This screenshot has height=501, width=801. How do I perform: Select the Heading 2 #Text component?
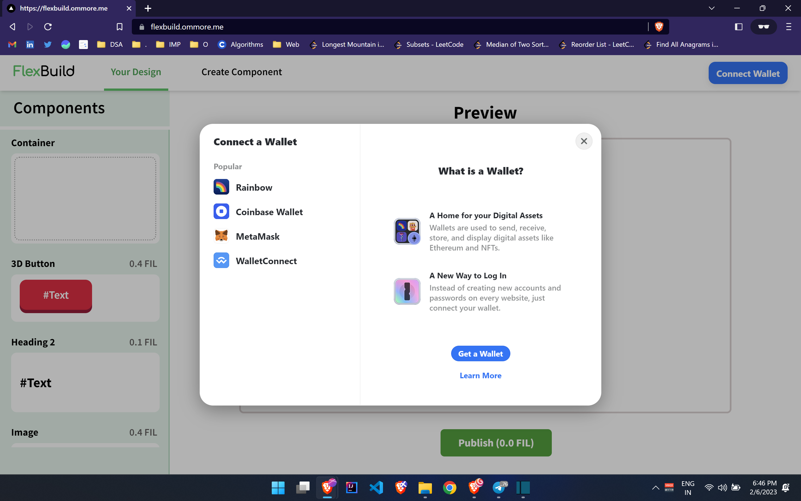[85, 382]
